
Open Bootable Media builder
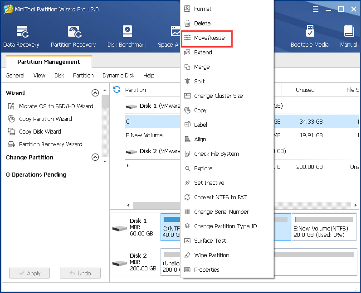tap(309, 36)
